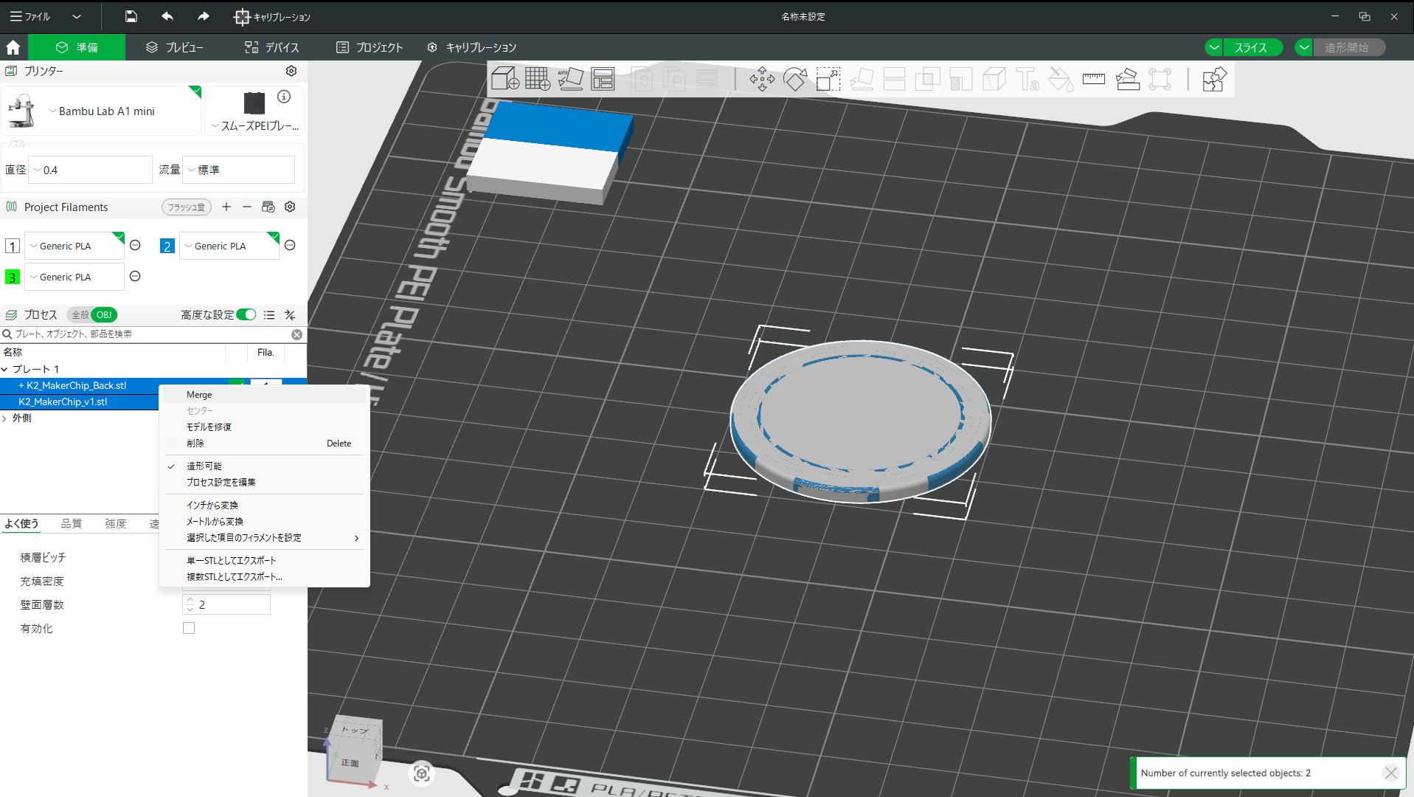Select the Scale tool
1414x797 pixels.
pyautogui.click(x=828, y=79)
